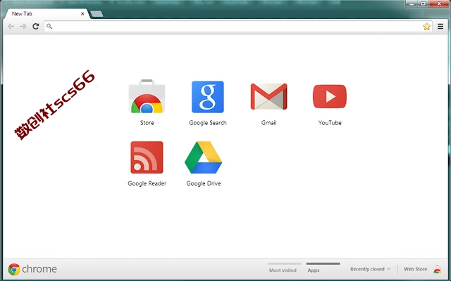This screenshot has height=281, width=451.
Task: Open the Web Store link
Action: coord(415,269)
